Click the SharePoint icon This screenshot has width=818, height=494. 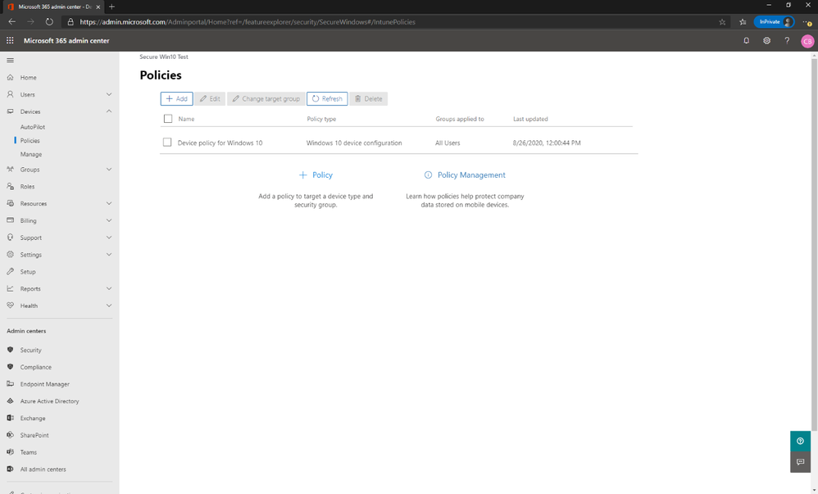coord(10,435)
